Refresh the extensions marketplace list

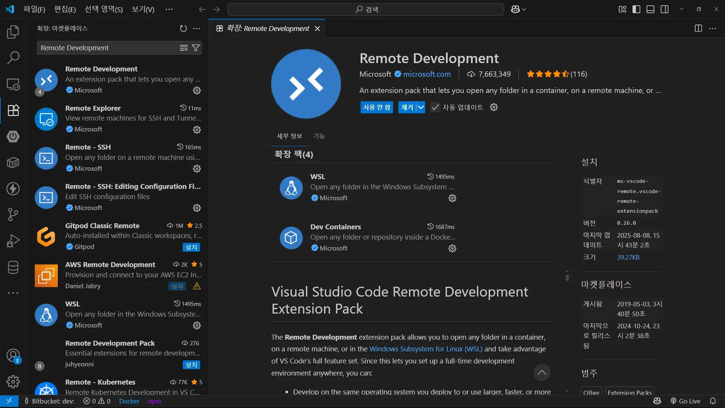pos(183,28)
